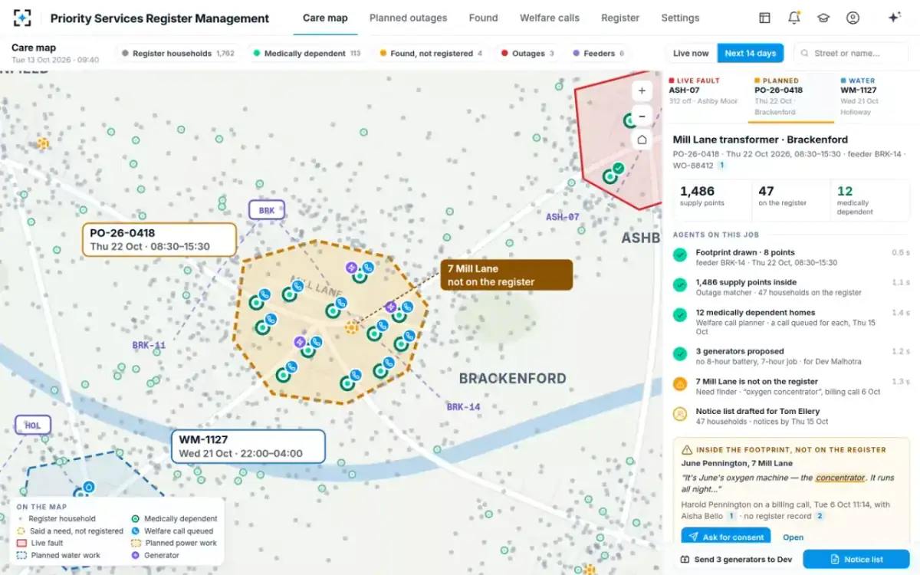The image size is (920, 575).
Task: Focus the Street or name search field
Action: pyautogui.click(x=851, y=54)
